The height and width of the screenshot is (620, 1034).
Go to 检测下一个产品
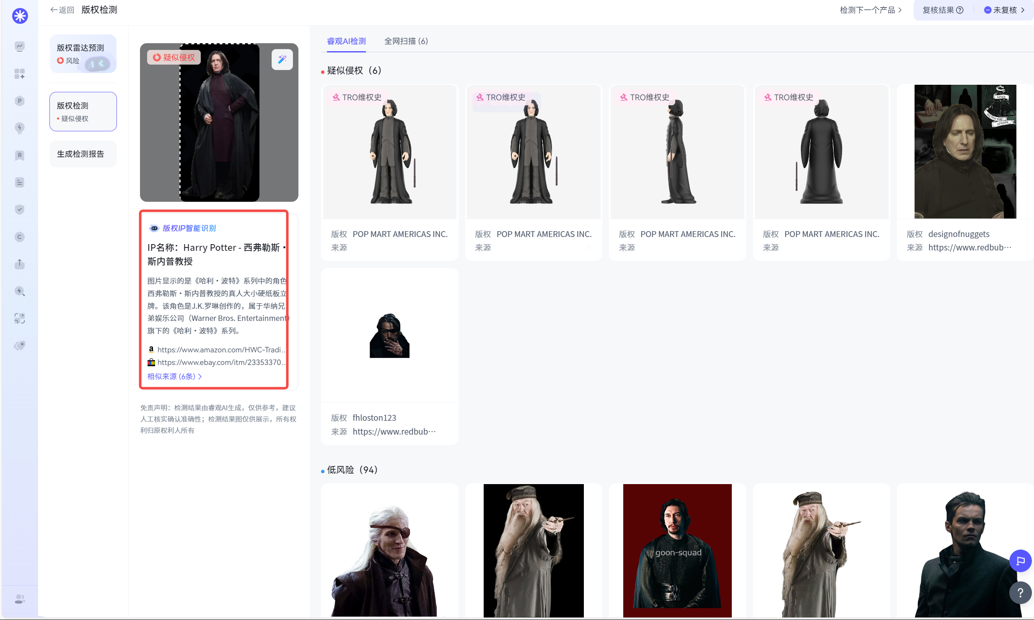[x=871, y=10]
